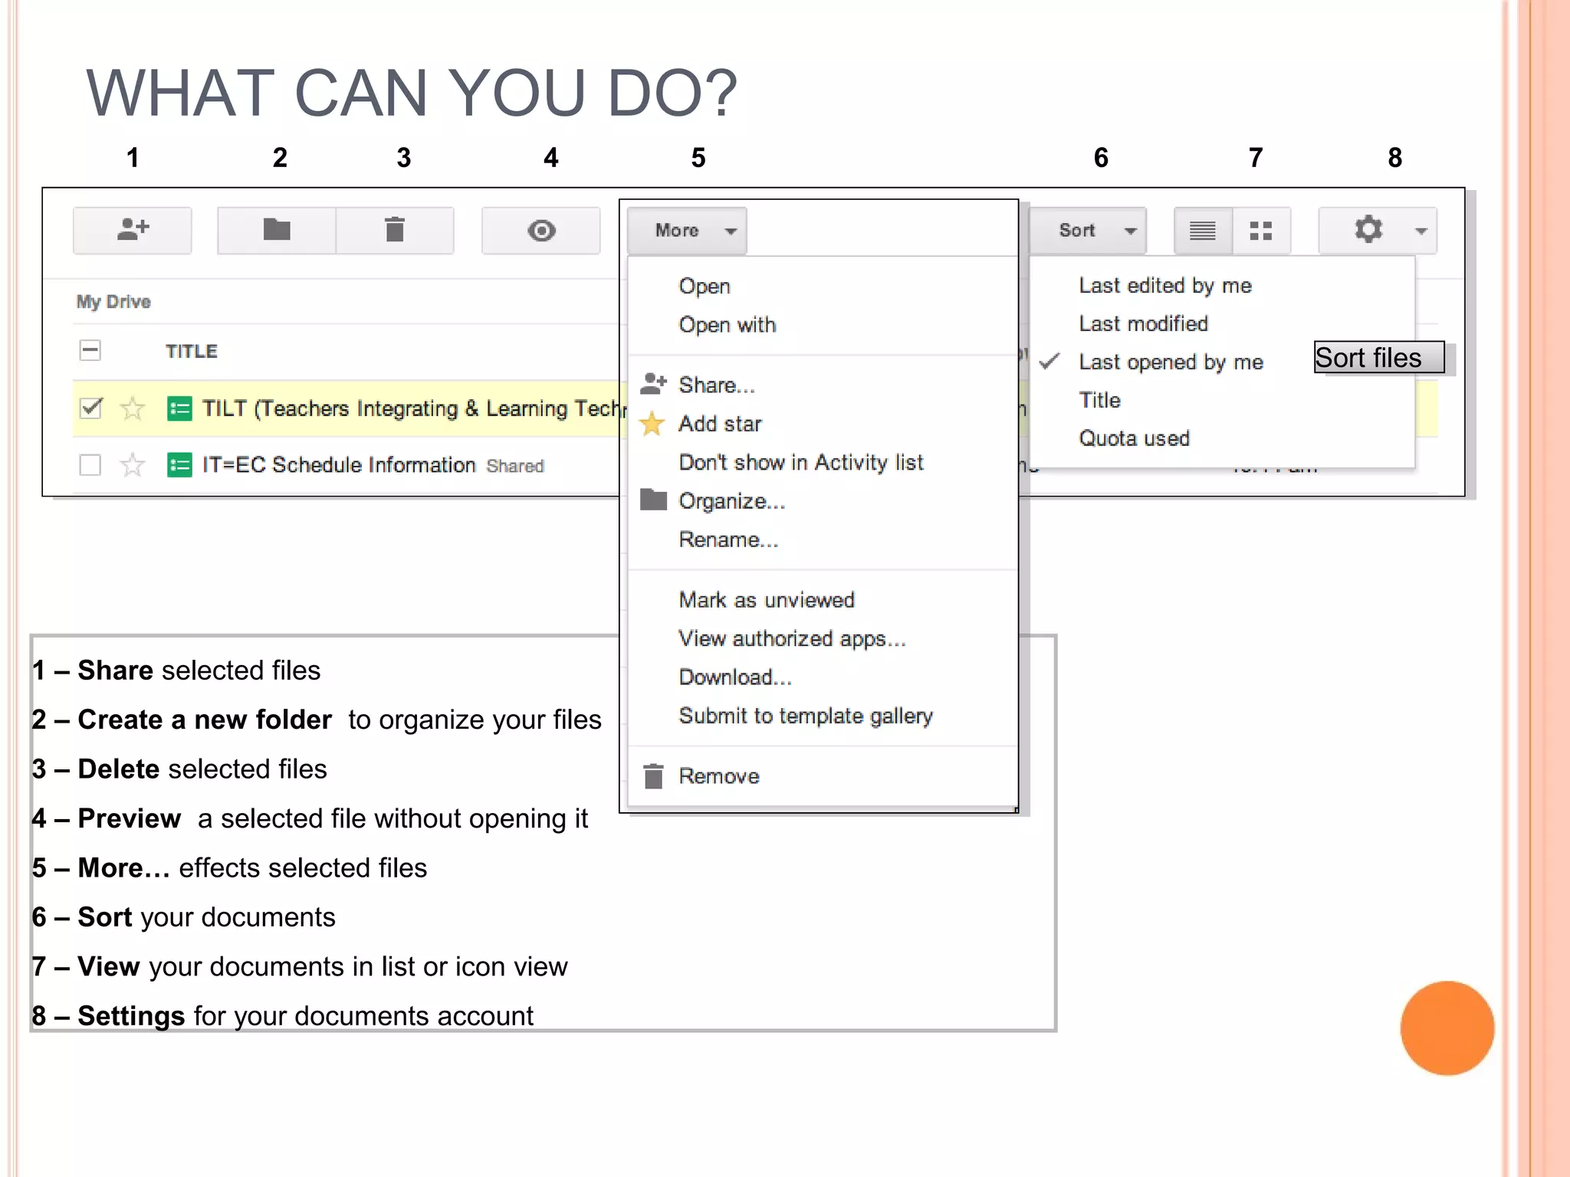
Task: Click the new folder toolbar icon
Action: pyautogui.click(x=277, y=230)
